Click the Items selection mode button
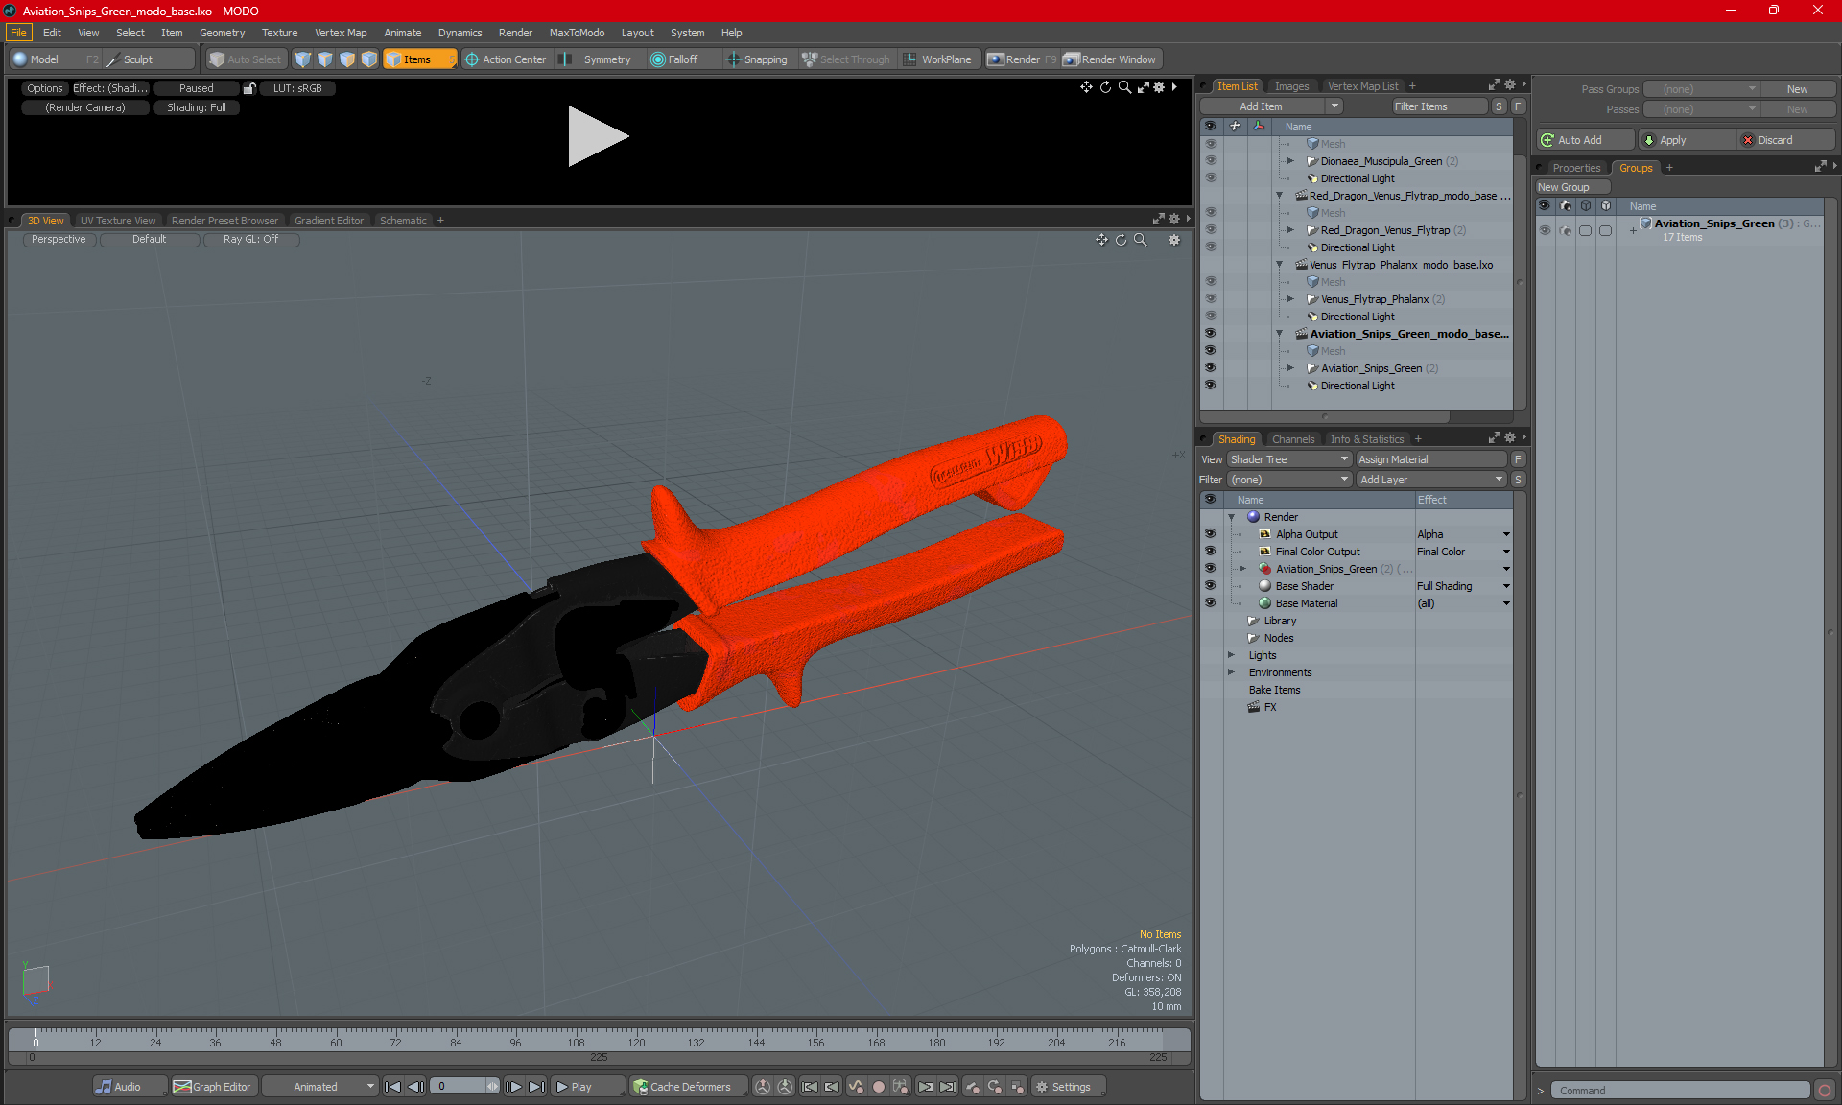 pos(419,59)
